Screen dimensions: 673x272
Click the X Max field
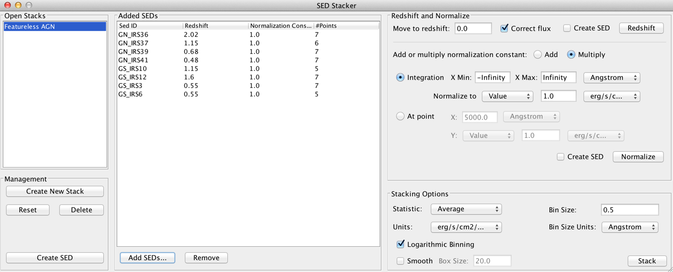(559, 77)
